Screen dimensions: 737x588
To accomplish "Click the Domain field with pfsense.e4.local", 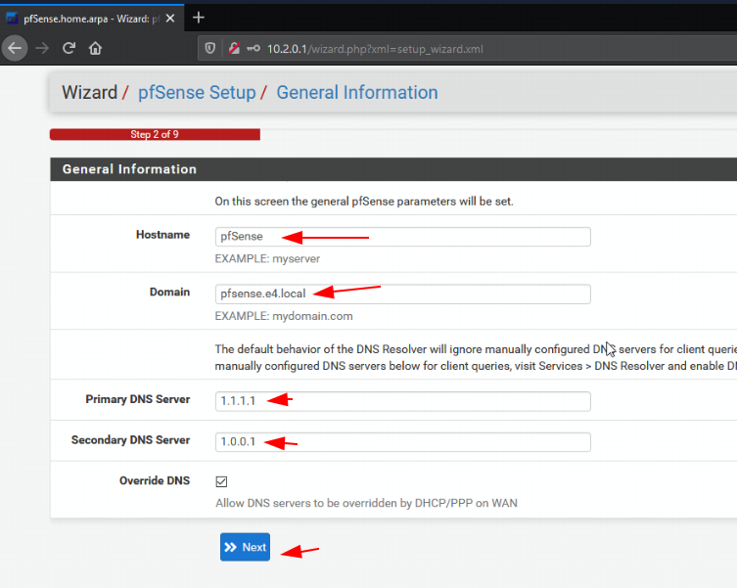I will click(x=403, y=294).
